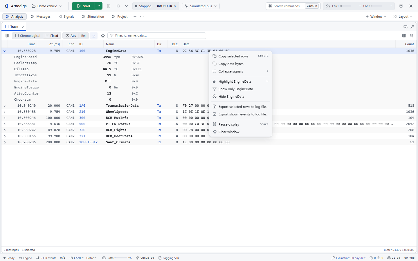
Task: Open the Start options dropdown arrow
Action: (99, 6)
